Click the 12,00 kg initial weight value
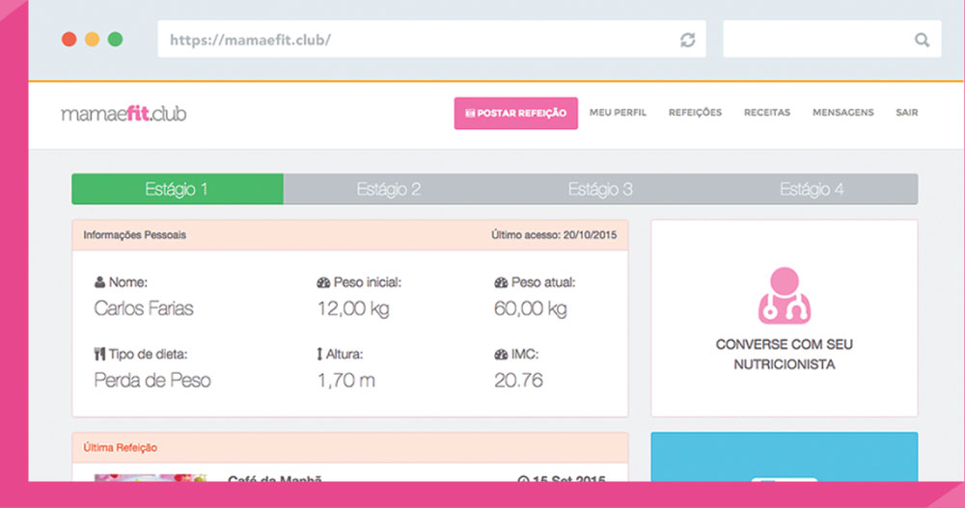This screenshot has height=508, width=965. pos(353,308)
